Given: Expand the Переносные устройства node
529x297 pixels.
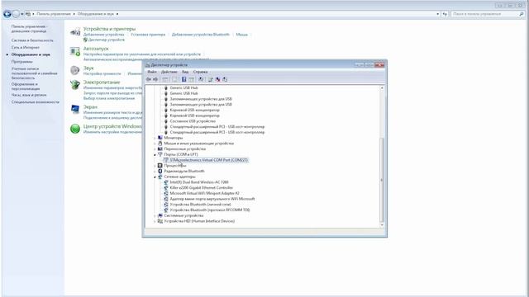Looking at the screenshot, I should coord(155,148).
